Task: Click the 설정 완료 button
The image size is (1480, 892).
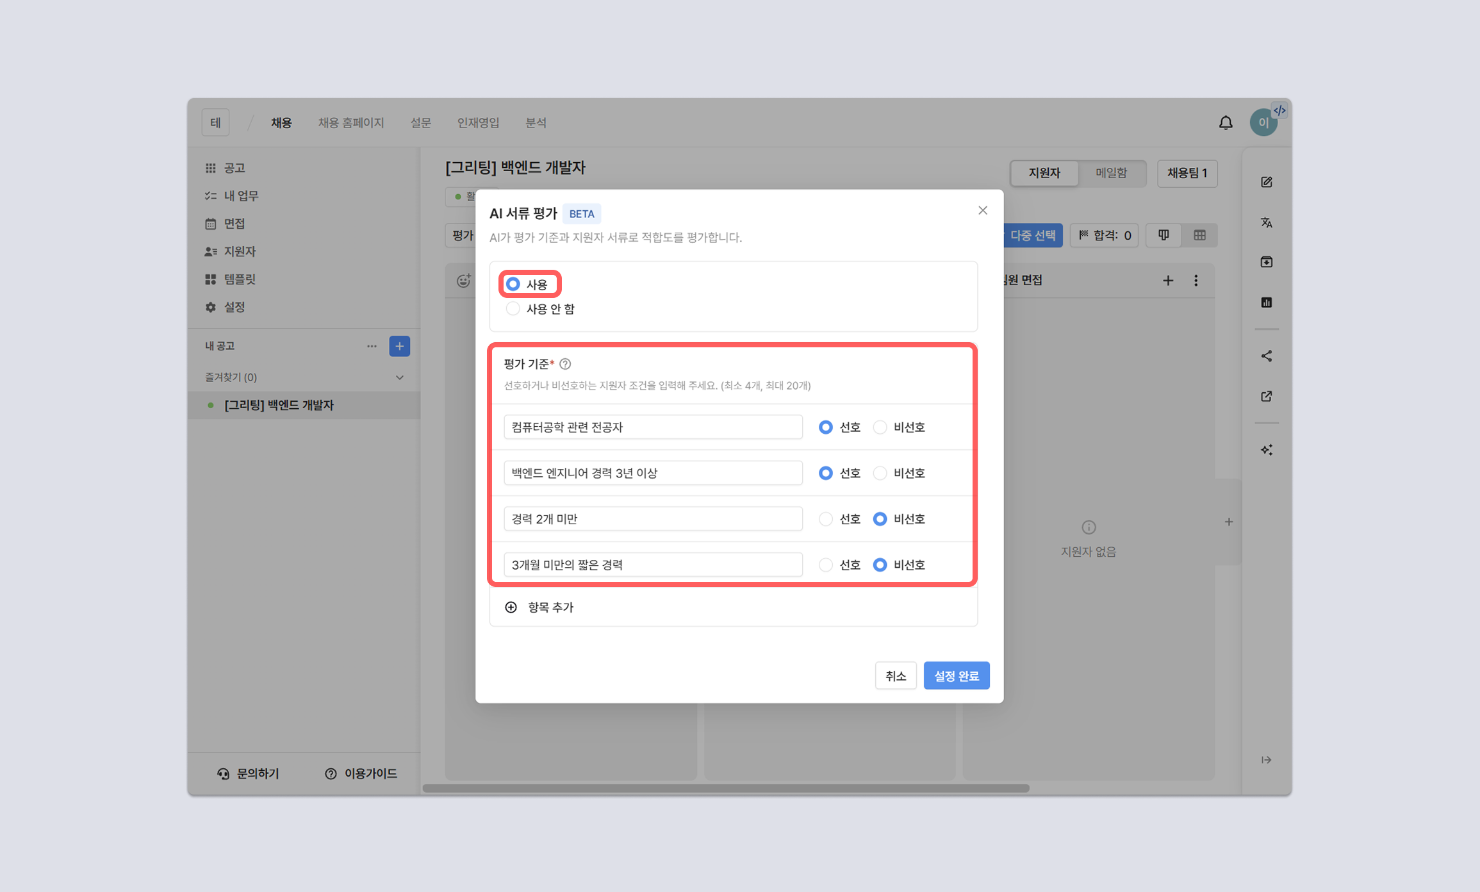Action: 956,675
